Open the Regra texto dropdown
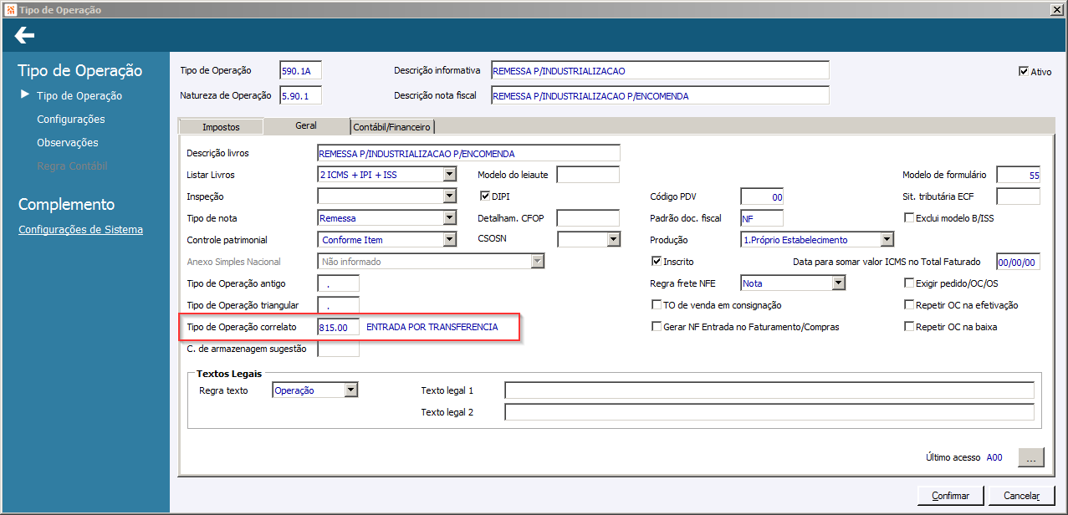Screen dimensions: 1068x515 351,390
